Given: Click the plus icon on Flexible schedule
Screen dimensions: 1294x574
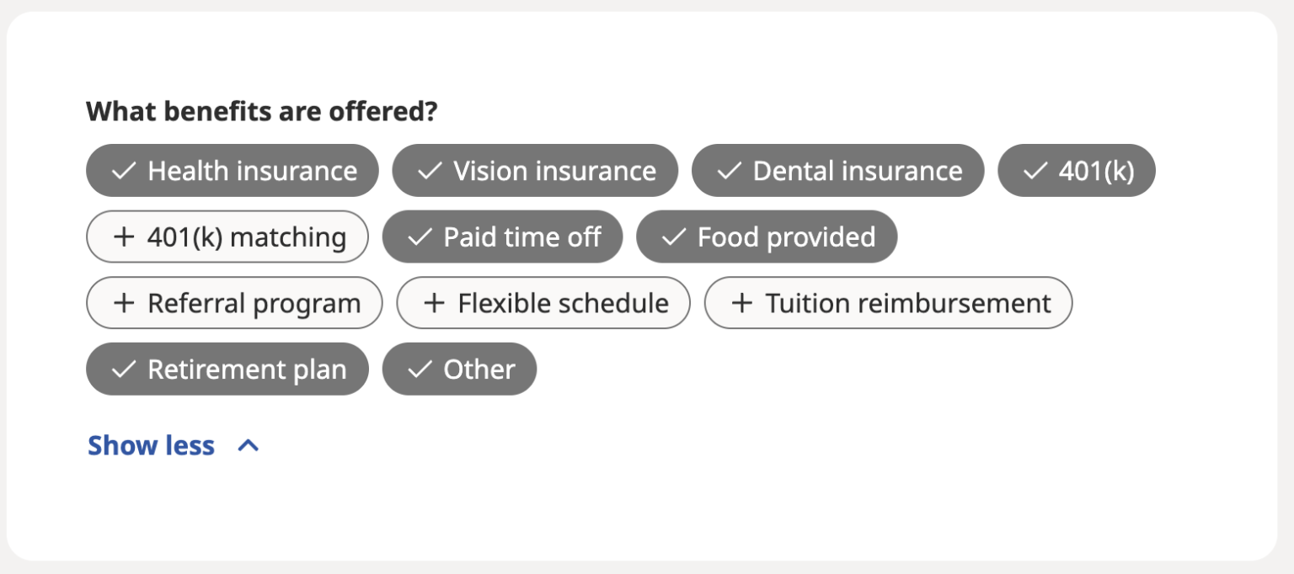Looking at the screenshot, I should pos(435,302).
